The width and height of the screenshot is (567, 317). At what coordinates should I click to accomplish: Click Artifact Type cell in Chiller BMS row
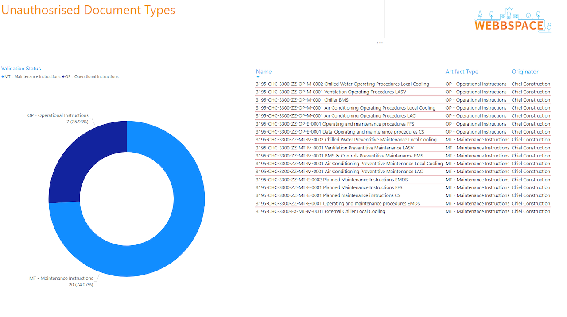(x=476, y=100)
